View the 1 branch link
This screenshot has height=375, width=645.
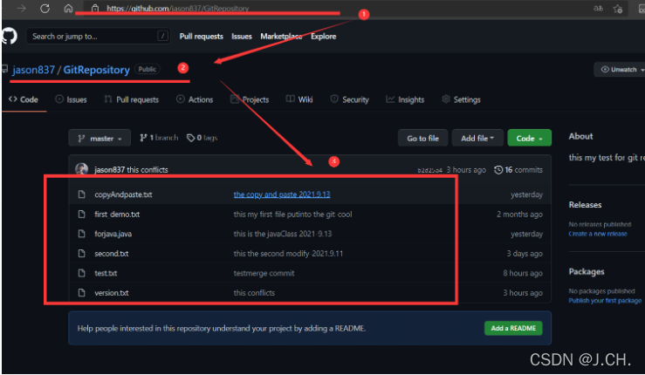click(x=159, y=138)
